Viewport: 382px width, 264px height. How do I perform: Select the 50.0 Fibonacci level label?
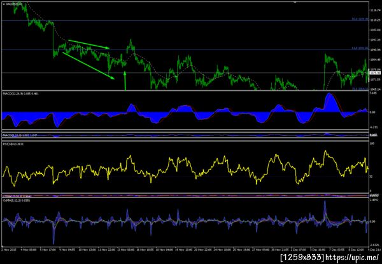click(x=360, y=19)
